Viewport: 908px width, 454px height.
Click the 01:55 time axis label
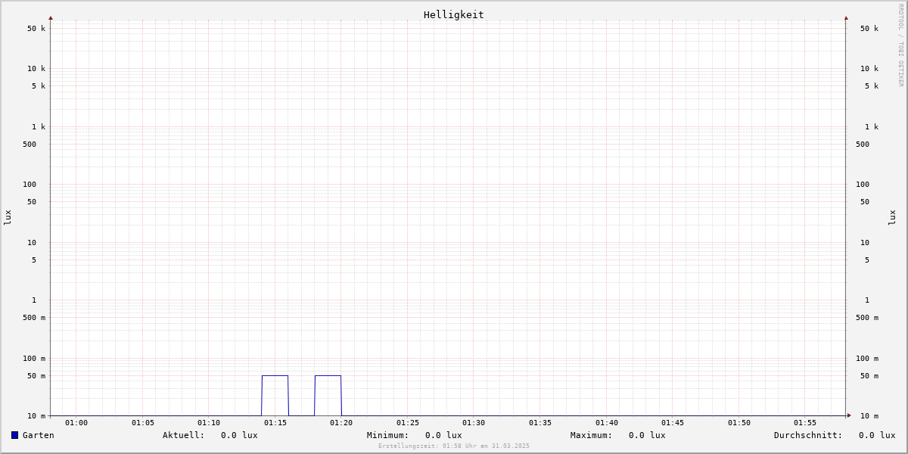click(805, 423)
